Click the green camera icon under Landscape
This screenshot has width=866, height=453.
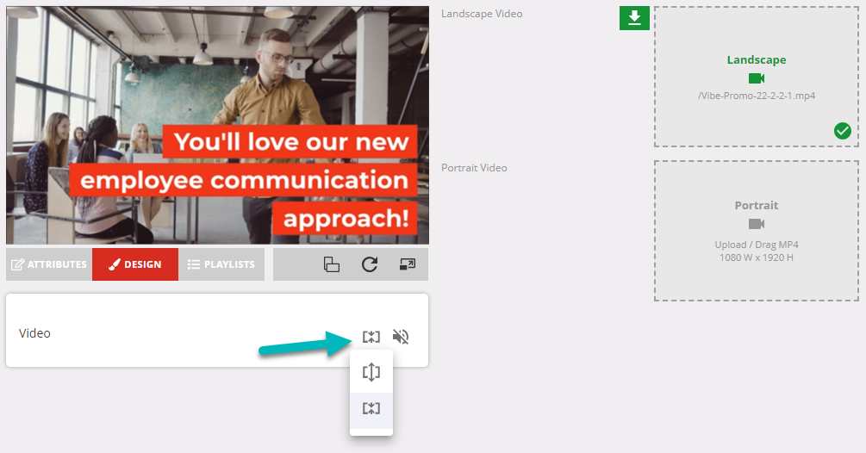tap(757, 78)
